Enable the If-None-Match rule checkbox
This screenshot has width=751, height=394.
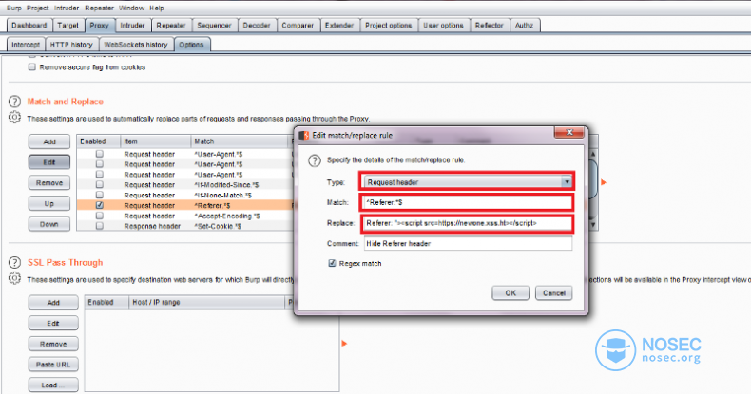[x=99, y=195]
